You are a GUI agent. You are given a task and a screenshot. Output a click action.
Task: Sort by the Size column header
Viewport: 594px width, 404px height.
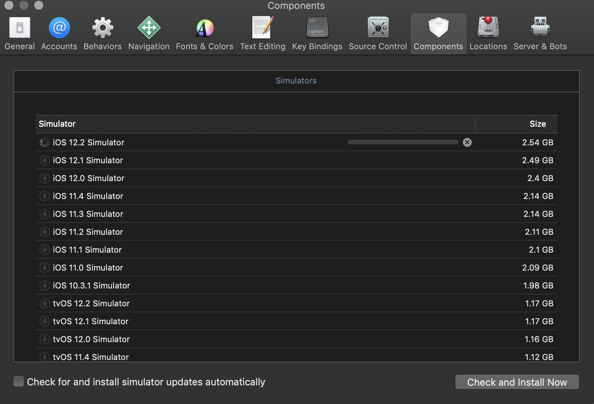[516, 124]
